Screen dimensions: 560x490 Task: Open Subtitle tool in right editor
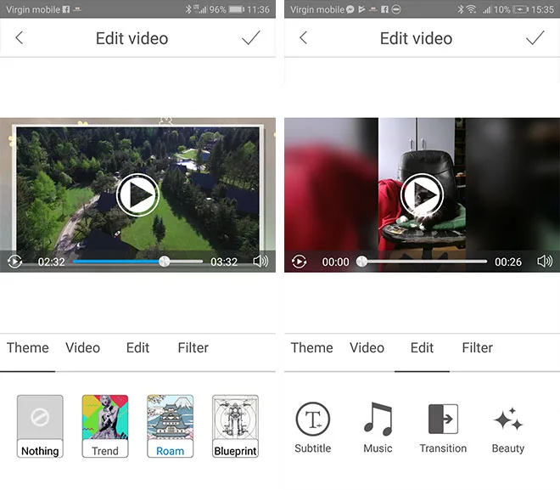coord(312,427)
